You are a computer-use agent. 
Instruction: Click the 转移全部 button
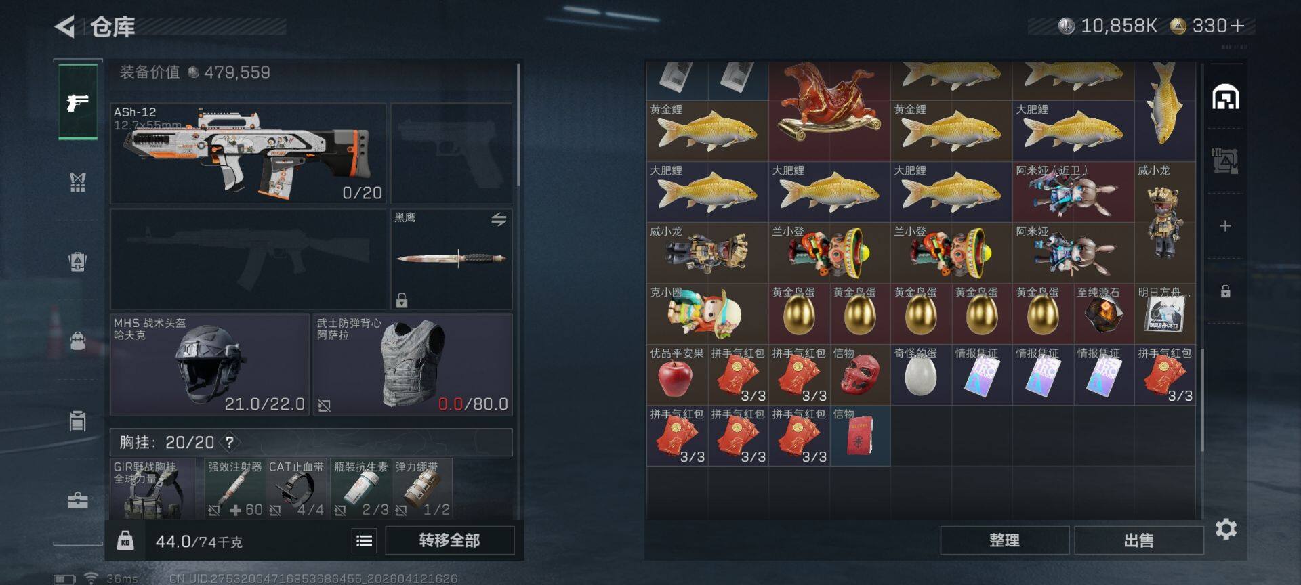449,540
